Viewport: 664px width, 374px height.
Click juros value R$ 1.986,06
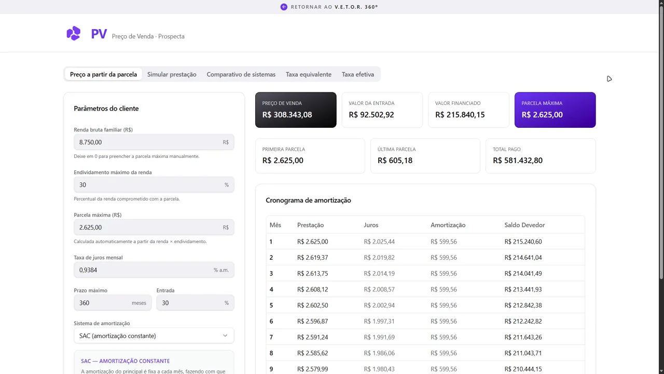tap(379, 353)
